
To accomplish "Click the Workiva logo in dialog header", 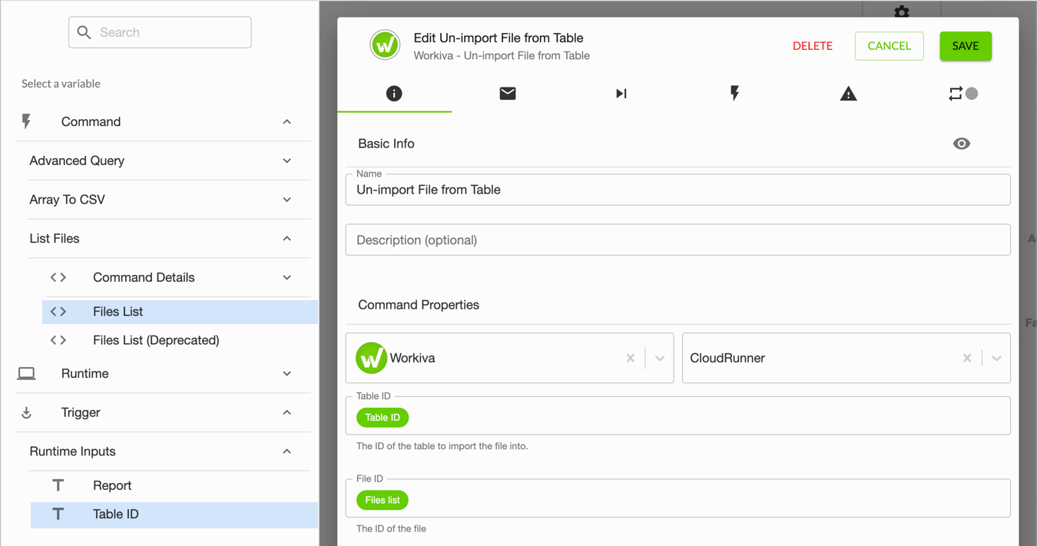I will point(384,45).
